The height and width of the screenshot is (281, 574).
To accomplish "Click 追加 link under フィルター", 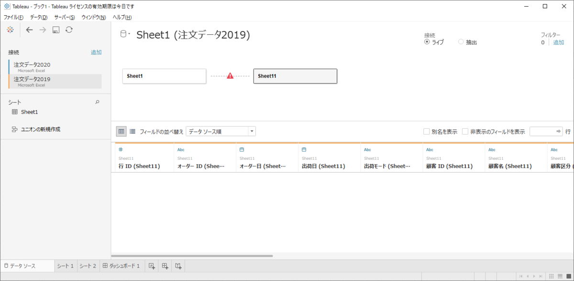I will pos(559,42).
